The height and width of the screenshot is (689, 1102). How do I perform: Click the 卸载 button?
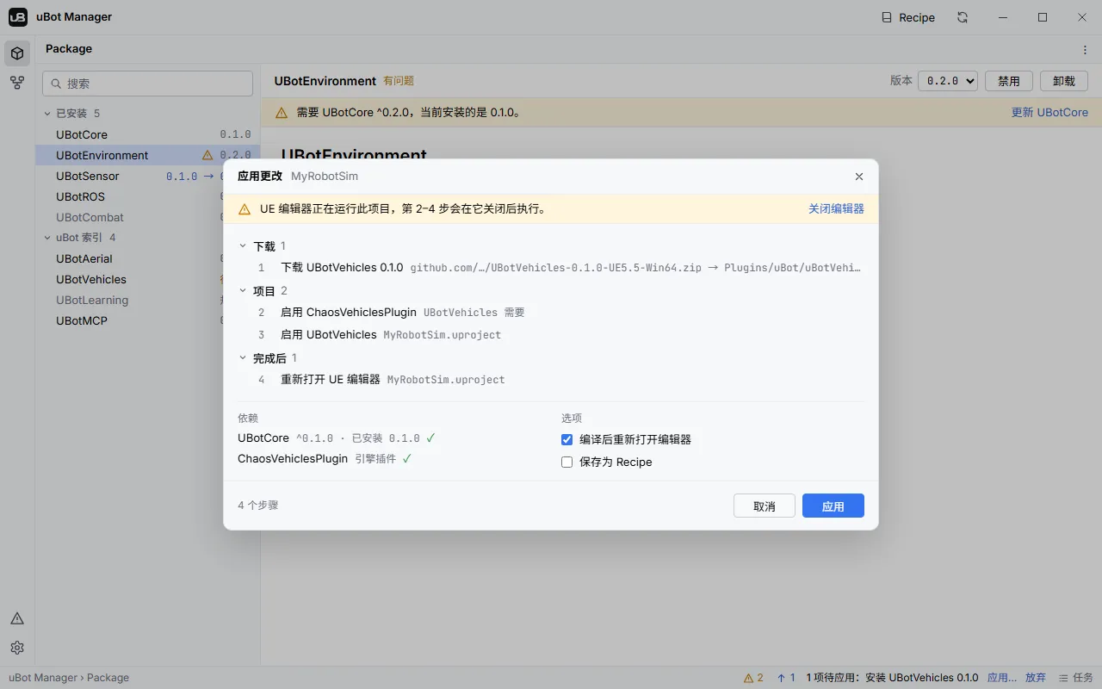point(1064,81)
